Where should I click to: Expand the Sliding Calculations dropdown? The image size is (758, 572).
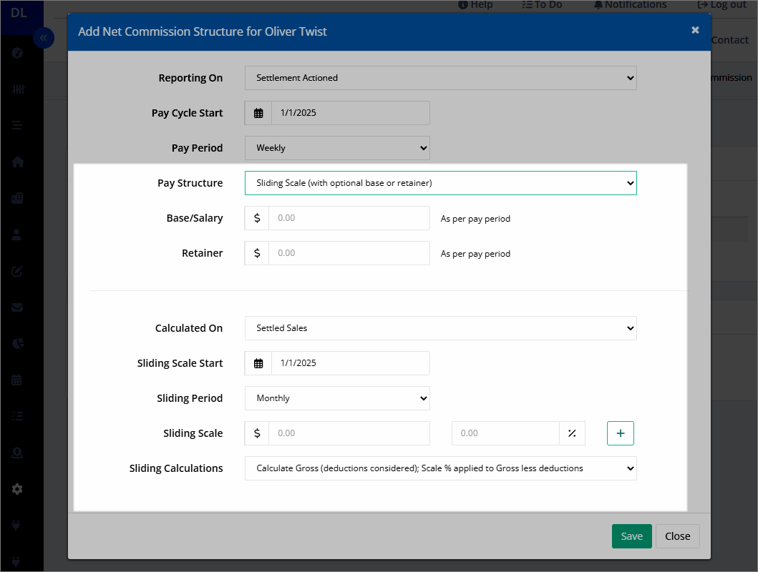(440, 468)
